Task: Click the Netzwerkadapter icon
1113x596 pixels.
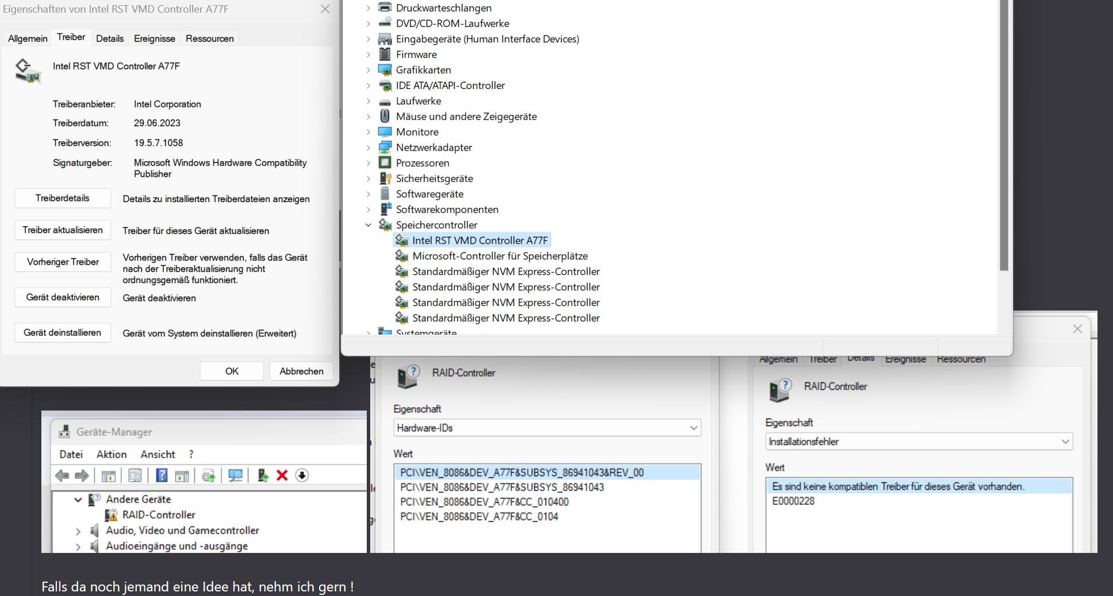Action: click(x=385, y=147)
